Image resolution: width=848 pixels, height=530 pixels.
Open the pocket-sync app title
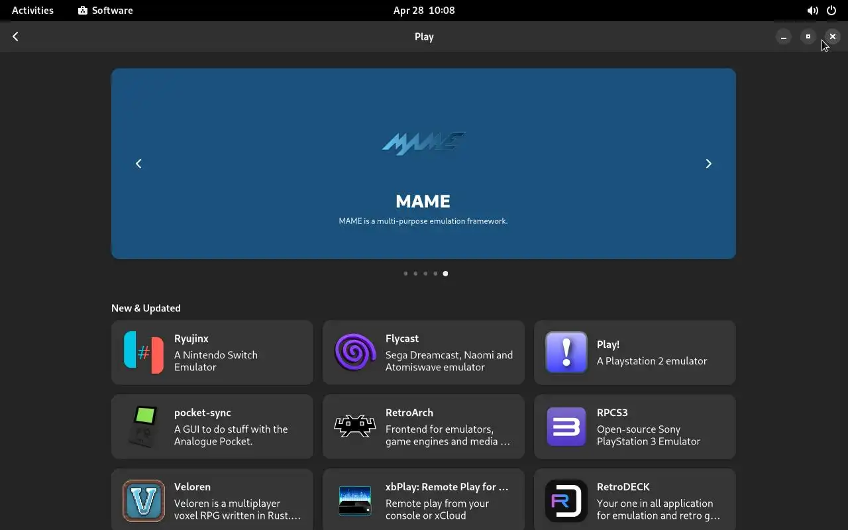(x=203, y=413)
